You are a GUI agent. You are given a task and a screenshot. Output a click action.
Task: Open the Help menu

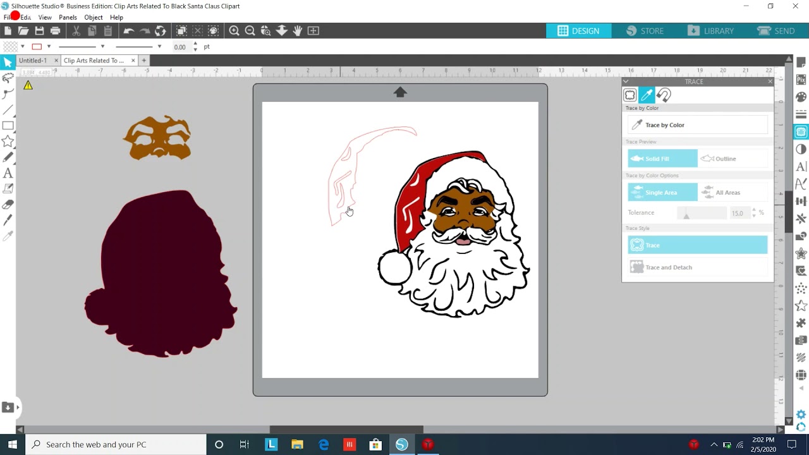click(116, 17)
